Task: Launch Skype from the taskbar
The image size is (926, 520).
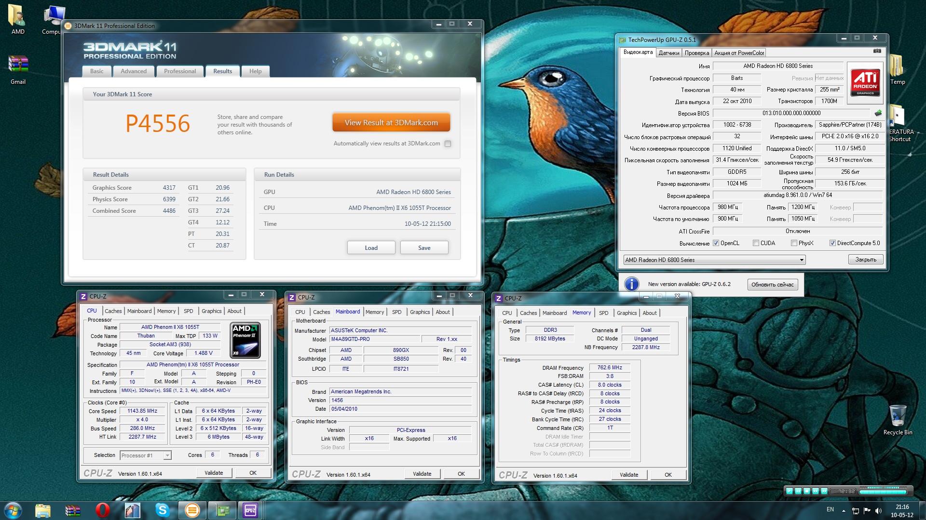Action: [163, 510]
